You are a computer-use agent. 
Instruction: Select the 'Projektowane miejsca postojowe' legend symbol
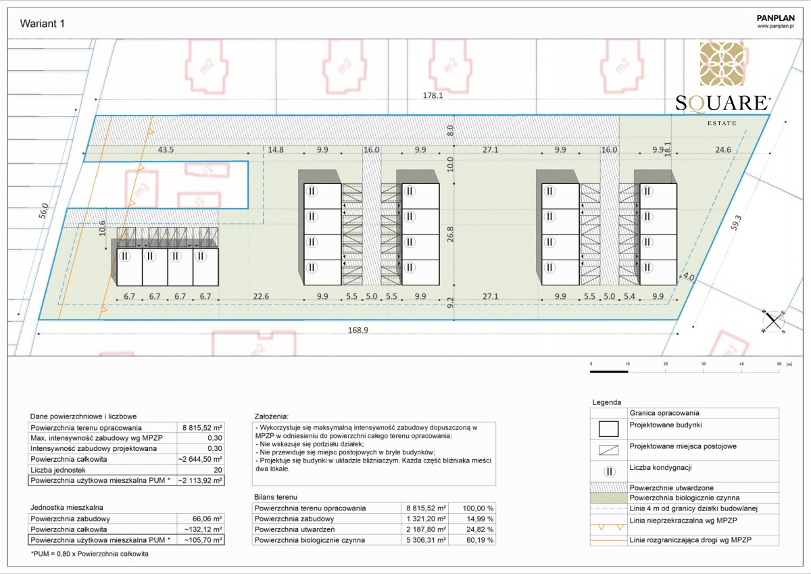click(x=609, y=448)
